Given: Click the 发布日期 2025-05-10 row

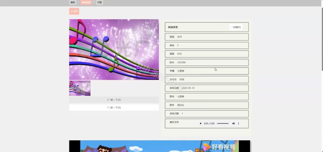Looking at the screenshot, I should pyautogui.click(x=207, y=88).
